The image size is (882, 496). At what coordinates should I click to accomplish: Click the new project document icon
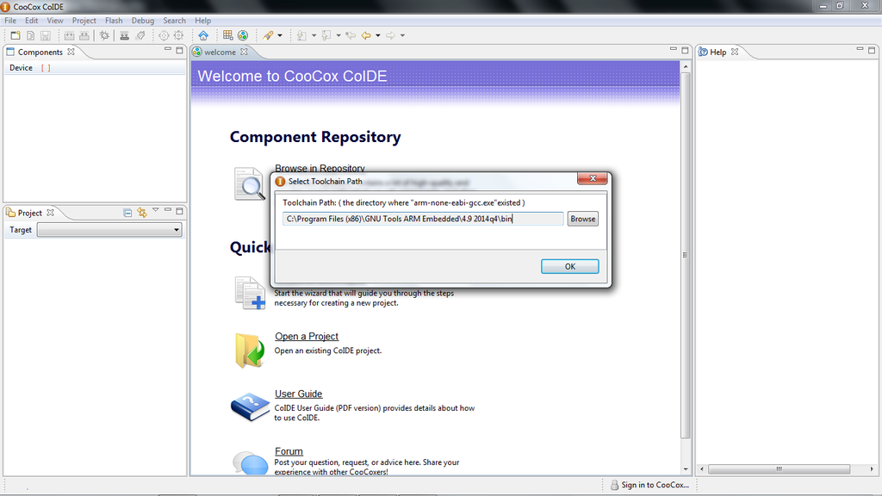[250, 293]
